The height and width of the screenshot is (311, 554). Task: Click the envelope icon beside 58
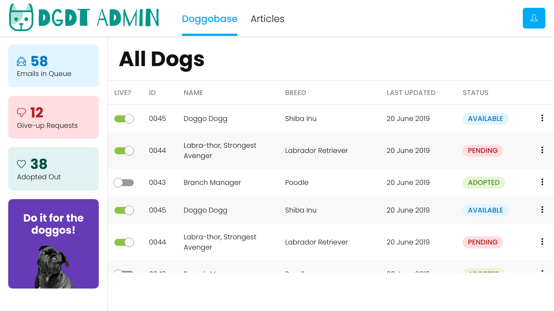point(21,61)
